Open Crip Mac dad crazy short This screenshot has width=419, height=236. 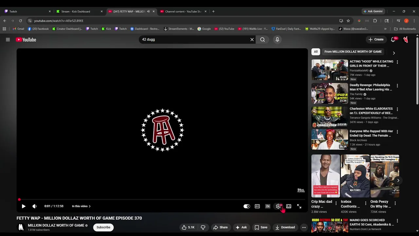tap(326, 176)
